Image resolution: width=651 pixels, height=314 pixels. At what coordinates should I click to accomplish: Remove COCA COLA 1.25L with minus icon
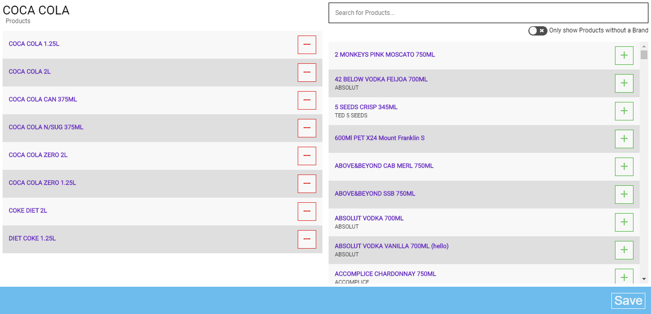pyautogui.click(x=307, y=45)
